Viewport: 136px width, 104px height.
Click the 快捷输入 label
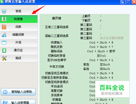pos(57,43)
